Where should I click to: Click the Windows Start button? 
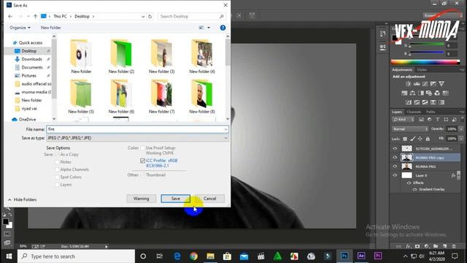point(9,256)
